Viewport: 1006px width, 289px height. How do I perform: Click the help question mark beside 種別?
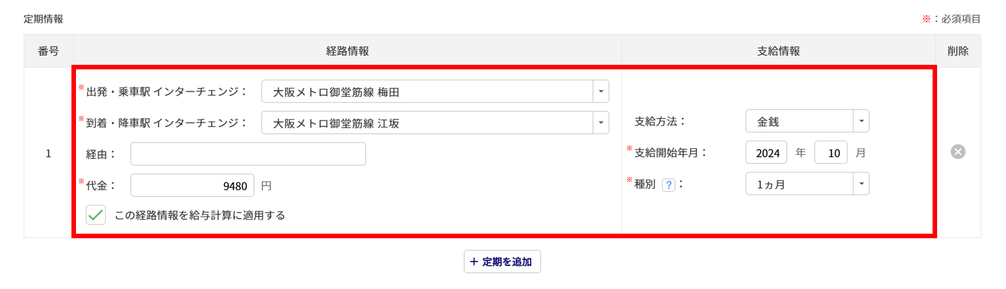668,185
